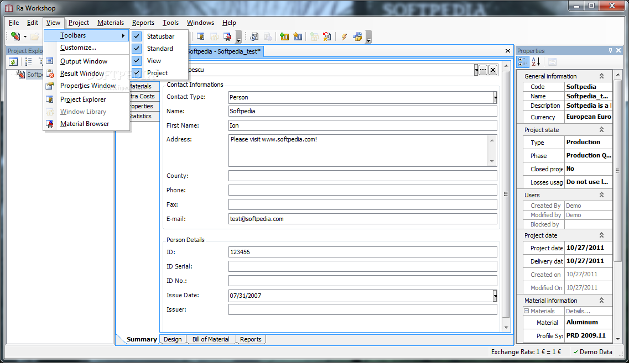Pin the Properties panel

tap(610, 50)
